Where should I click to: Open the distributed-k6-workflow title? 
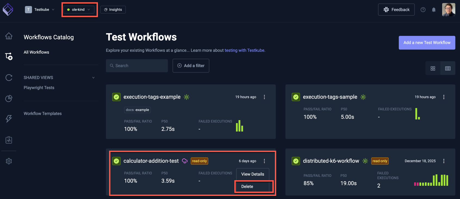tap(331, 161)
